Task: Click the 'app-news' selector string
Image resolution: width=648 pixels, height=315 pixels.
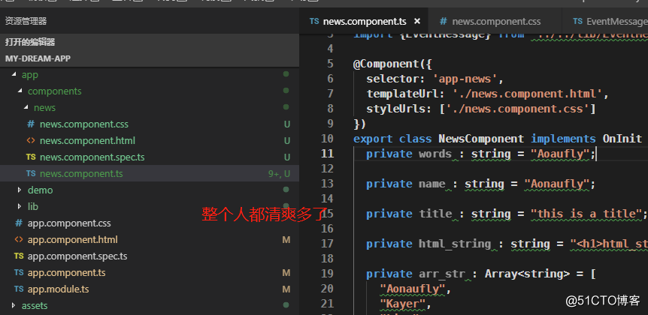Action: pos(466,79)
